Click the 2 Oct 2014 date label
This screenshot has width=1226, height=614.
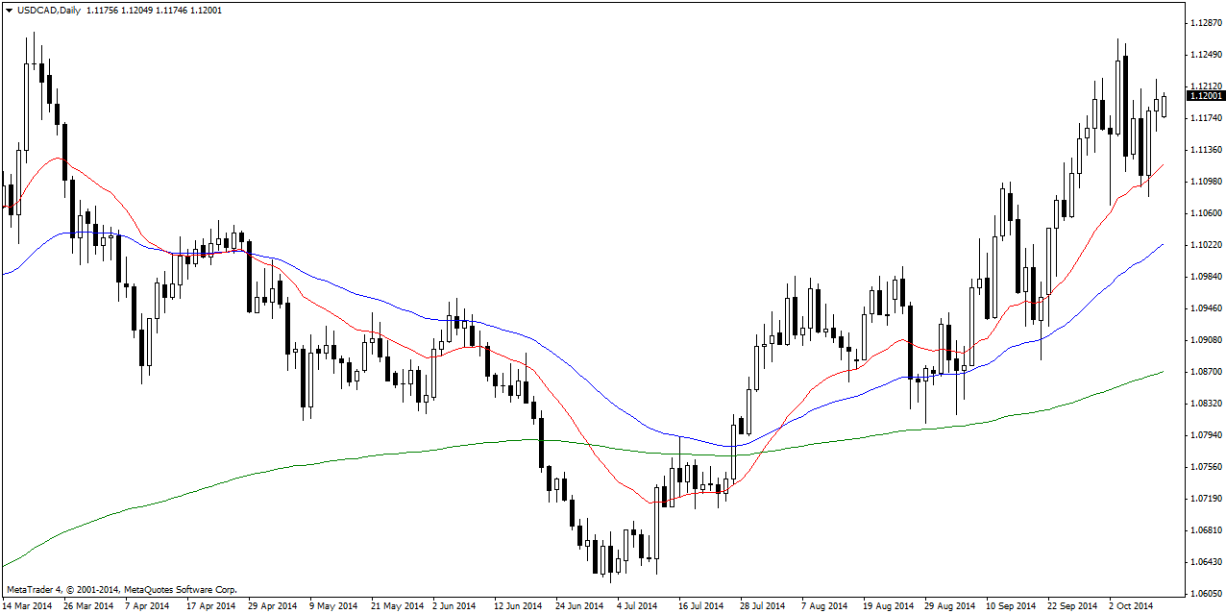point(1130,606)
